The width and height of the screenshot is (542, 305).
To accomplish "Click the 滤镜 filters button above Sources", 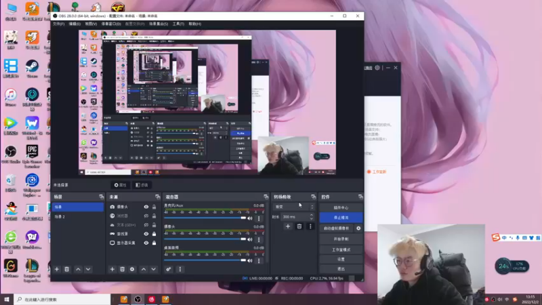I will click(x=142, y=185).
